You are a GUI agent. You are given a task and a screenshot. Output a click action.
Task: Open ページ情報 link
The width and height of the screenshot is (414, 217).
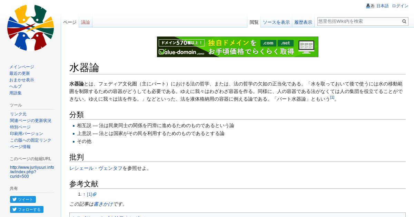tap(20, 147)
